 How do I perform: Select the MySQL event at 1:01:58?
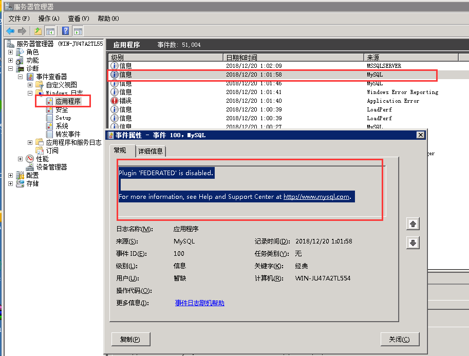click(x=288, y=75)
